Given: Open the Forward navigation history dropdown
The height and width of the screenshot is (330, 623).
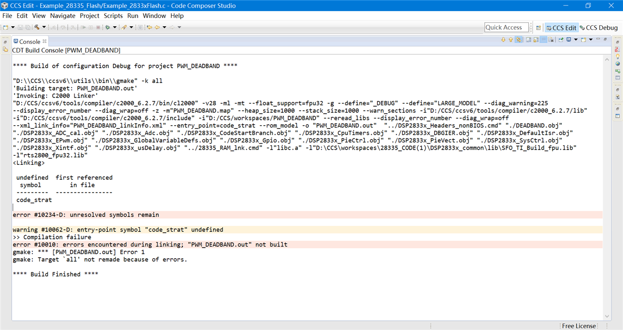Looking at the screenshot, I should click(x=179, y=27).
